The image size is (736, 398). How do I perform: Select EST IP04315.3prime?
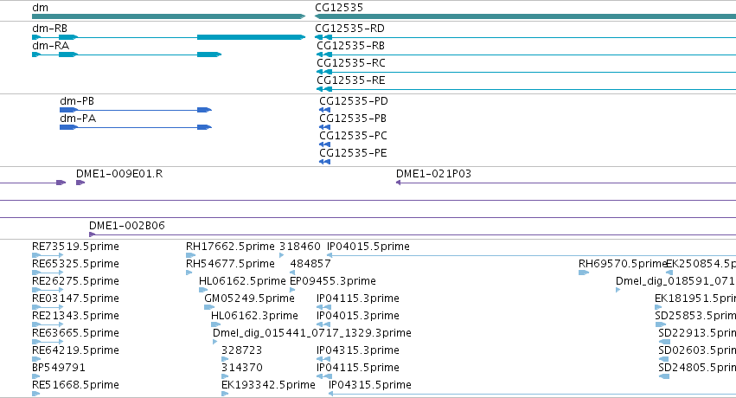pyautogui.click(x=358, y=350)
